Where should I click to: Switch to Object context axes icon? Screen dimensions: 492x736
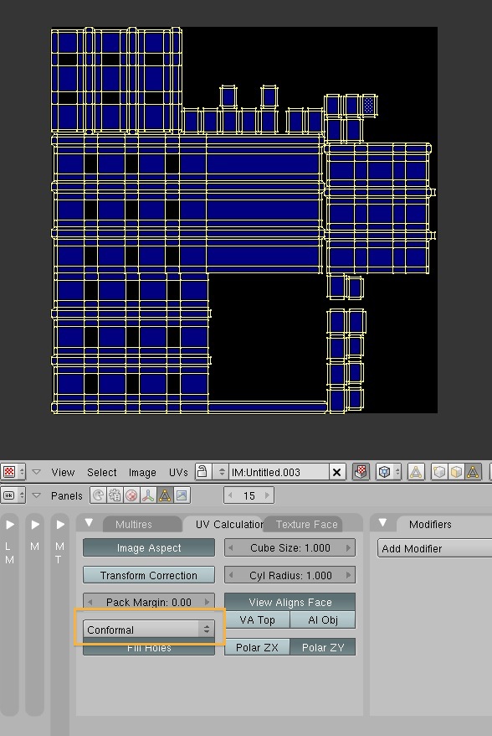click(x=149, y=495)
